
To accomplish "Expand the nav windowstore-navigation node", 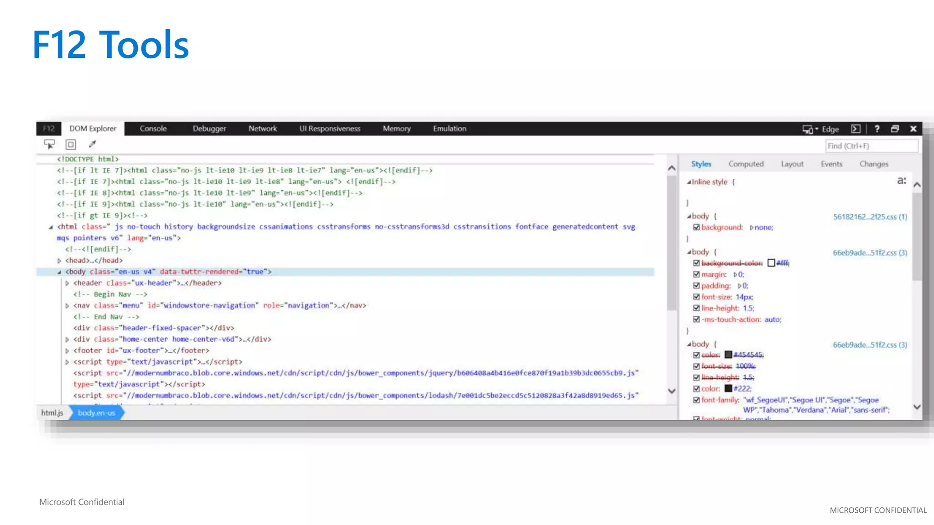I will tap(67, 306).
